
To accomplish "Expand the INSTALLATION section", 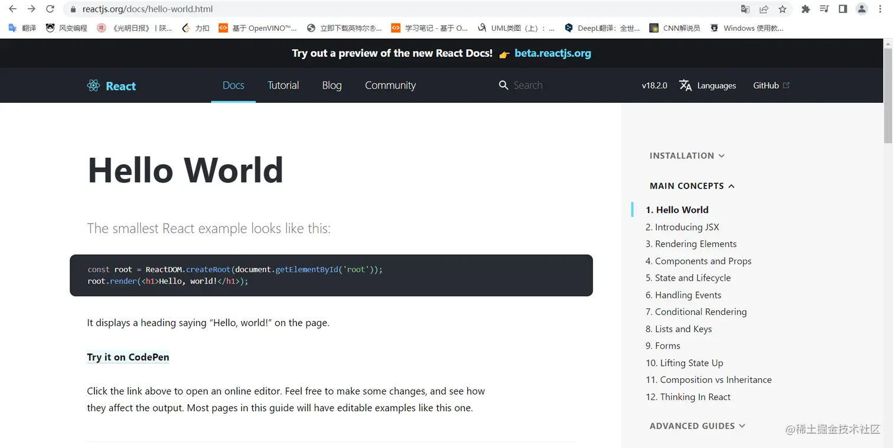I will click(x=687, y=155).
